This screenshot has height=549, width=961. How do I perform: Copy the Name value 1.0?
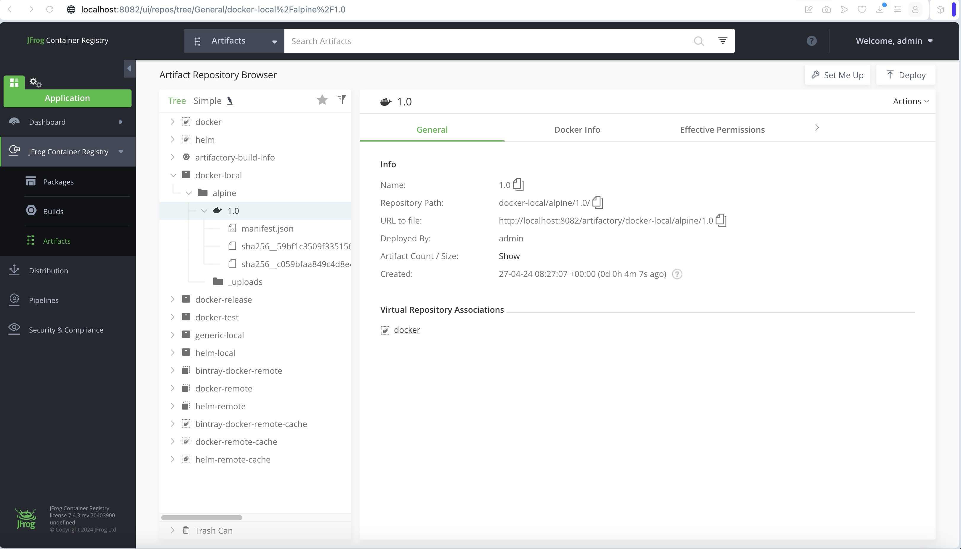point(518,184)
